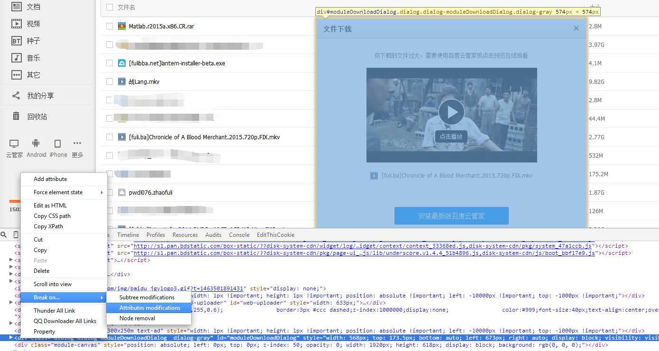Tick checkbox for pwdl076.zaofuli
659x351 pixels.
click(110, 192)
